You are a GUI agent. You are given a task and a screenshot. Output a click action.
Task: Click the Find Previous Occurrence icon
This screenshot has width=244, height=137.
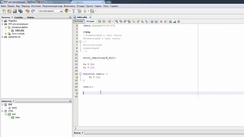coord(121,21)
